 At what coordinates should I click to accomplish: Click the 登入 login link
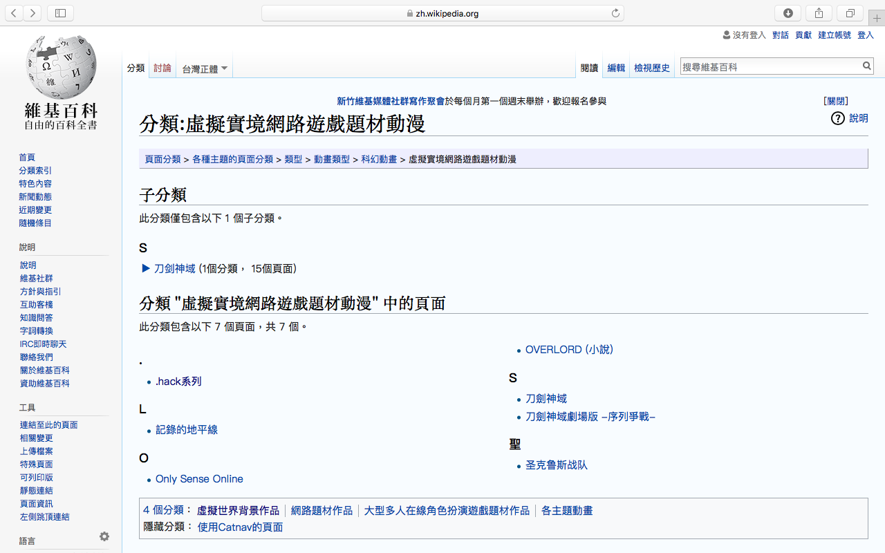pyautogui.click(x=866, y=35)
